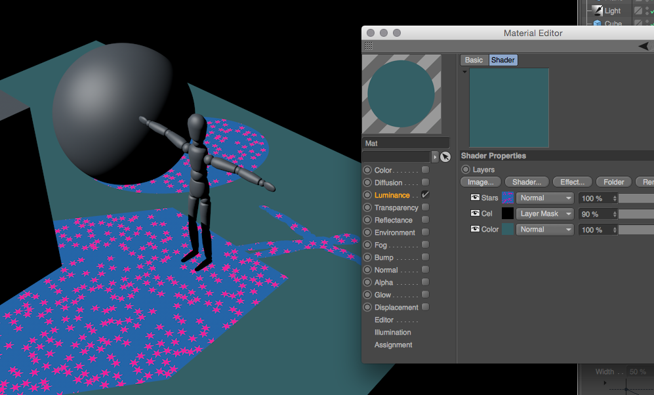654x395 pixels.
Task: Click the Folder button in Shader Properties
Action: (614, 182)
